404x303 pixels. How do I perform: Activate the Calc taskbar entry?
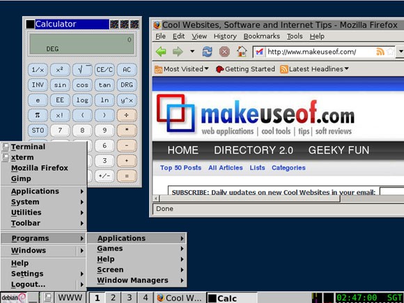pos(232,298)
